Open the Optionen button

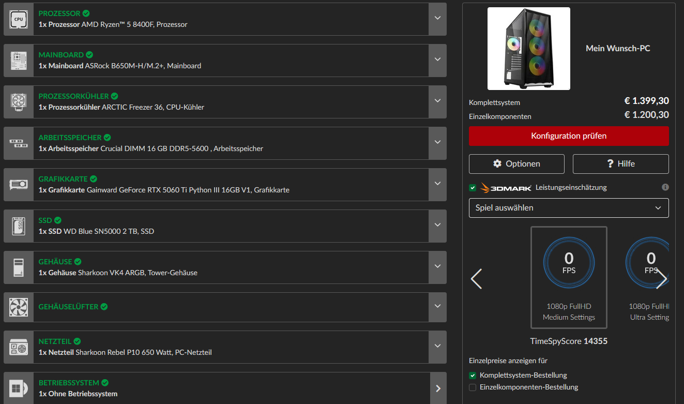click(x=516, y=164)
